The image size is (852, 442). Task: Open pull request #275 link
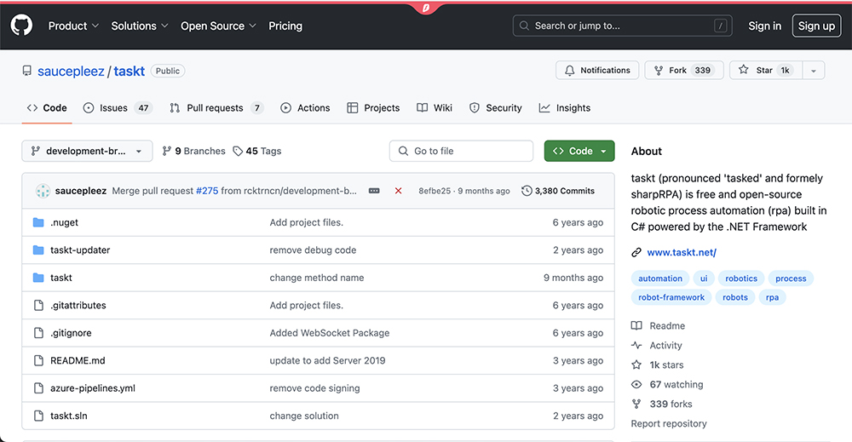[207, 191]
